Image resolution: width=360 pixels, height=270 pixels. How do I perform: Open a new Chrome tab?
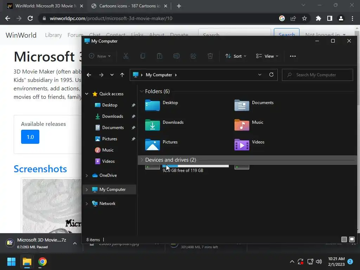(x=179, y=6)
